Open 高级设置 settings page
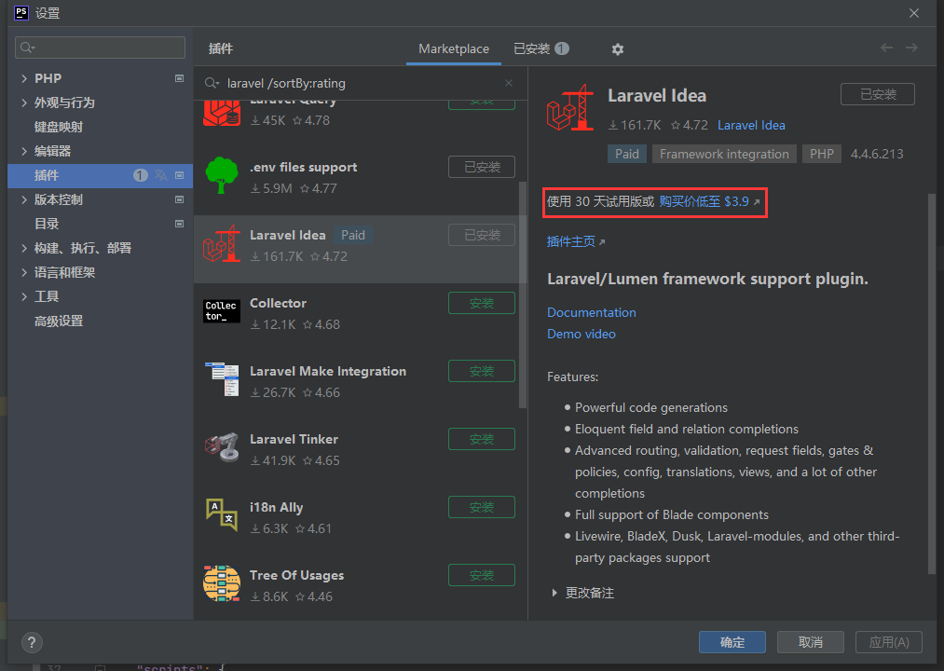Screen dimensions: 944x671 tap(59, 321)
